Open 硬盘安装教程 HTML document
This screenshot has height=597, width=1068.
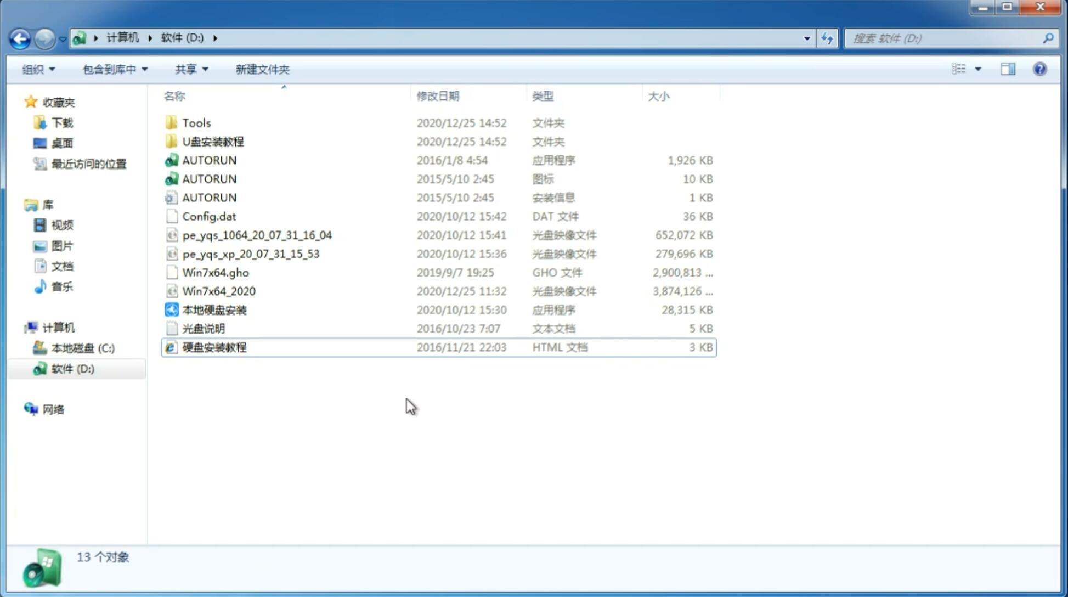pos(214,347)
